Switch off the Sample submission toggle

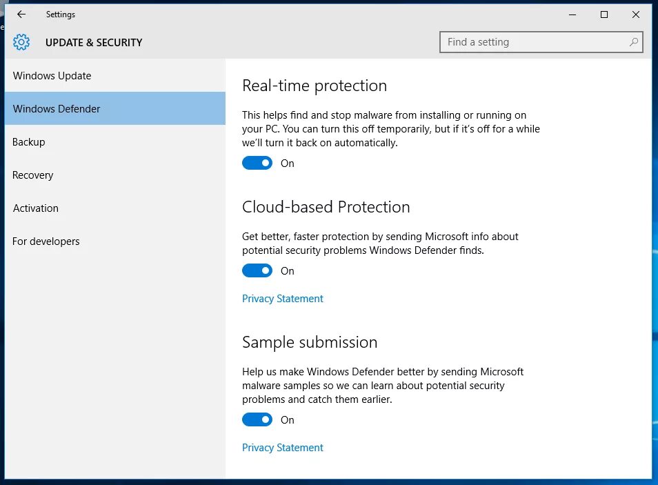pyautogui.click(x=257, y=420)
